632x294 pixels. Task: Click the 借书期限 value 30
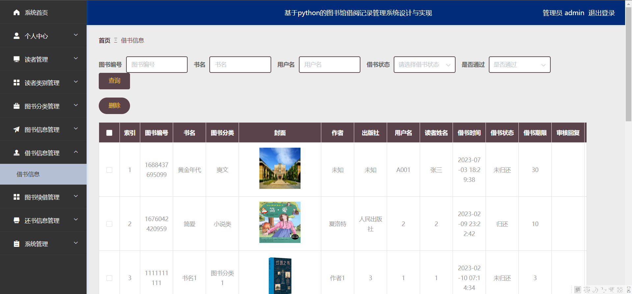(x=535, y=170)
